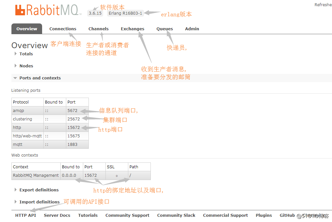This screenshot has width=332, height=222.
Task: Open the GitHub footer link
Action: click(287, 215)
